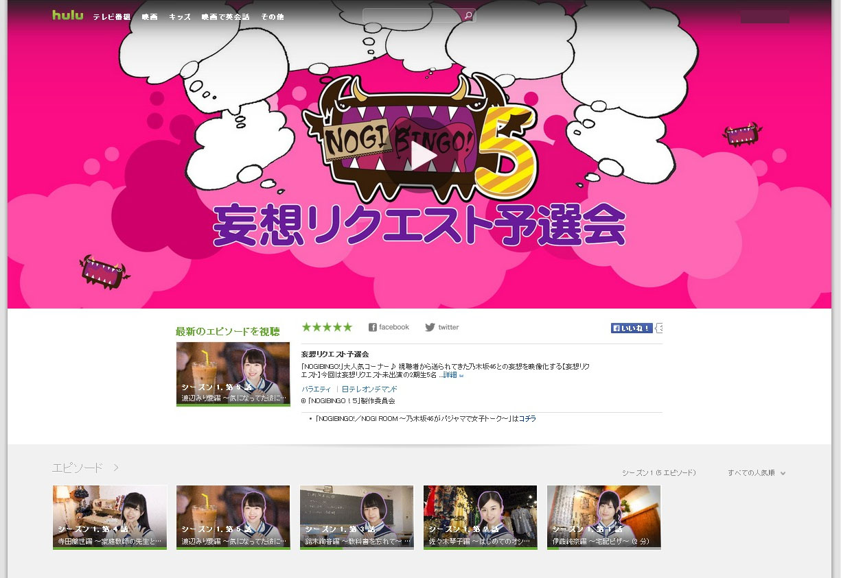Open episode 4 寺田蘭世編 thumbnail
The image size is (841, 578).
coord(110,517)
